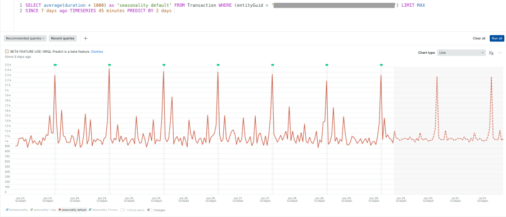This screenshot has height=217, width=506.
Task: Click the 'Jul 01, 12:00pm' axis label
Action: (482, 199)
